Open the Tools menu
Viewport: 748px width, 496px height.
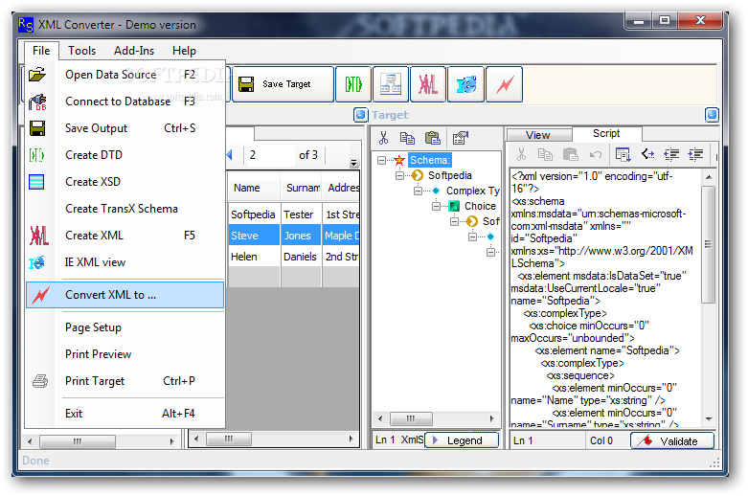(81, 51)
